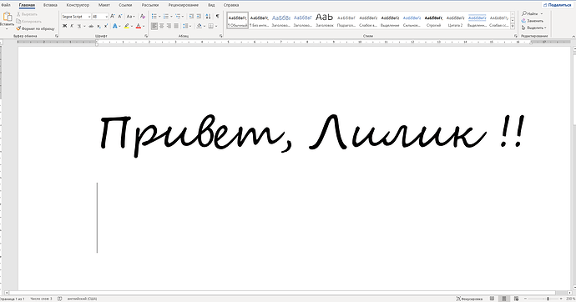
Task: Switch to the Макет tab
Action: tap(104, 5)
